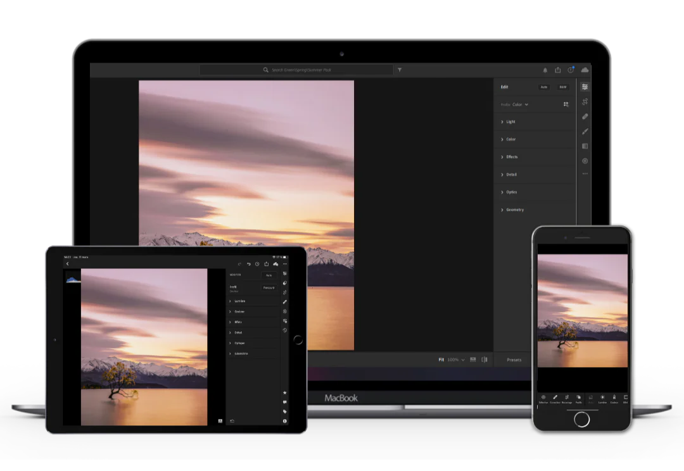Click the MacBook search field
684x471 pixels.
tap(296, 70)
